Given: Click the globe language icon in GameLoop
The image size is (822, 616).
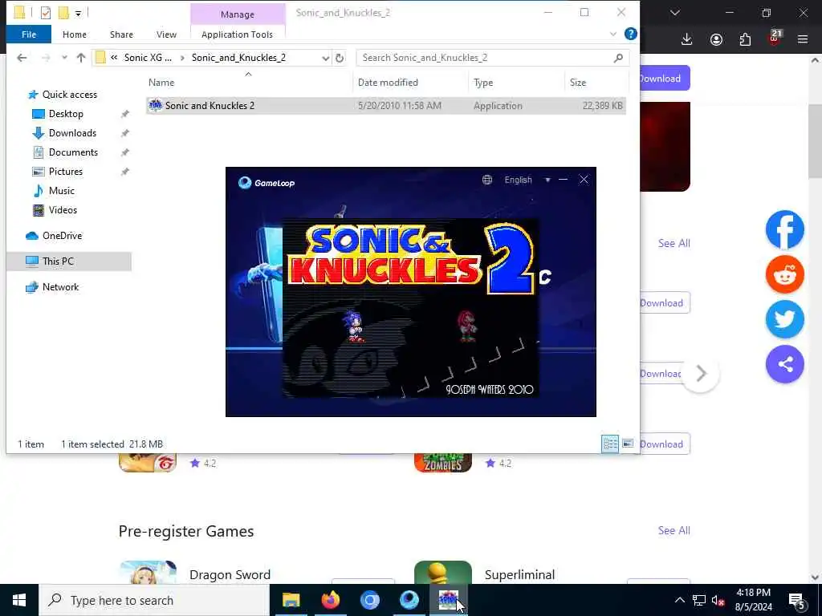Looking at the screenshot, I should click(487, 180).
